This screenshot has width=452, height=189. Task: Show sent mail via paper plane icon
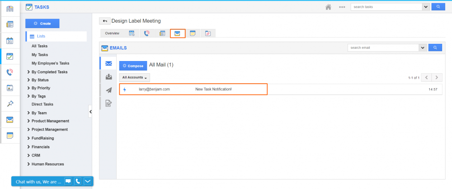click(108, 90)
